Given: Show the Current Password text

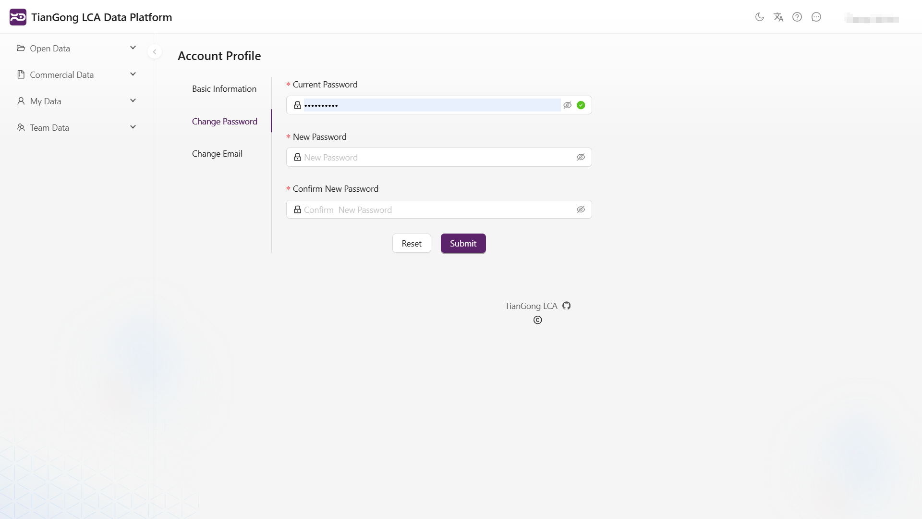Looking at the screenshot, I should [x=567, y=105].
